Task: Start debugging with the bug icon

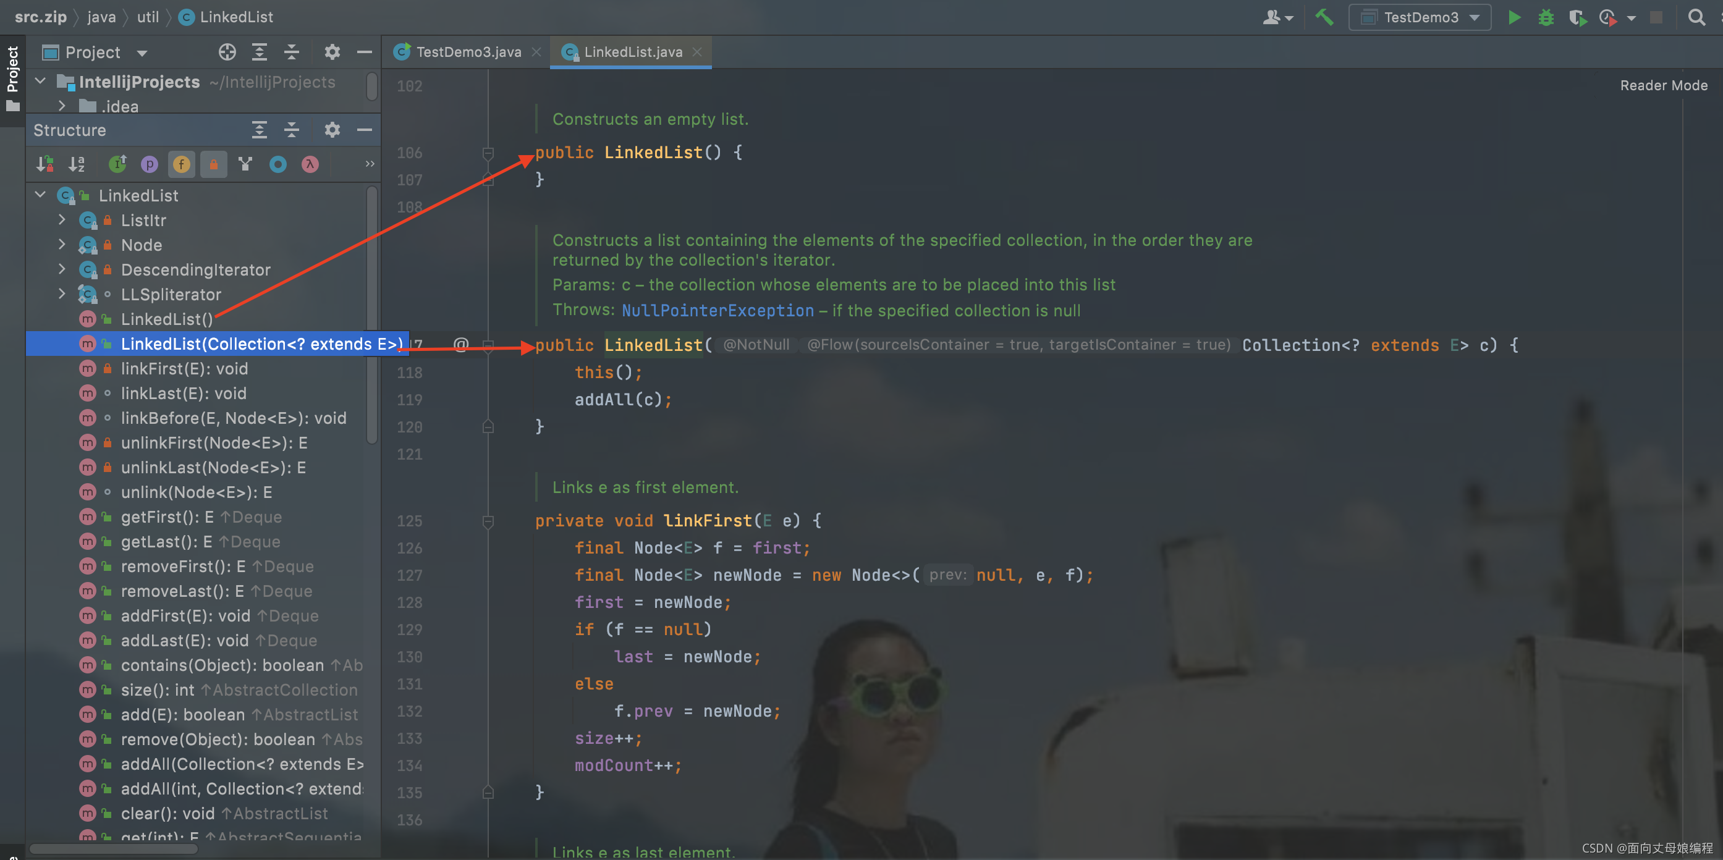Action: tap(1545, 17)
